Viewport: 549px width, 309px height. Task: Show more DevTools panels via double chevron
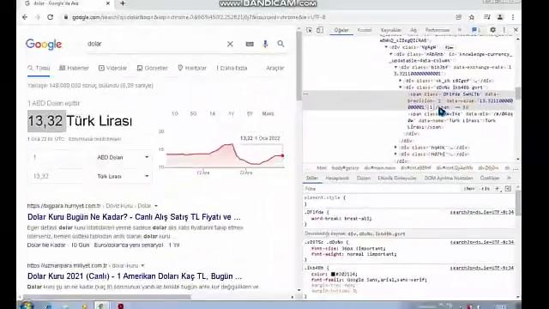coord(460,30)
